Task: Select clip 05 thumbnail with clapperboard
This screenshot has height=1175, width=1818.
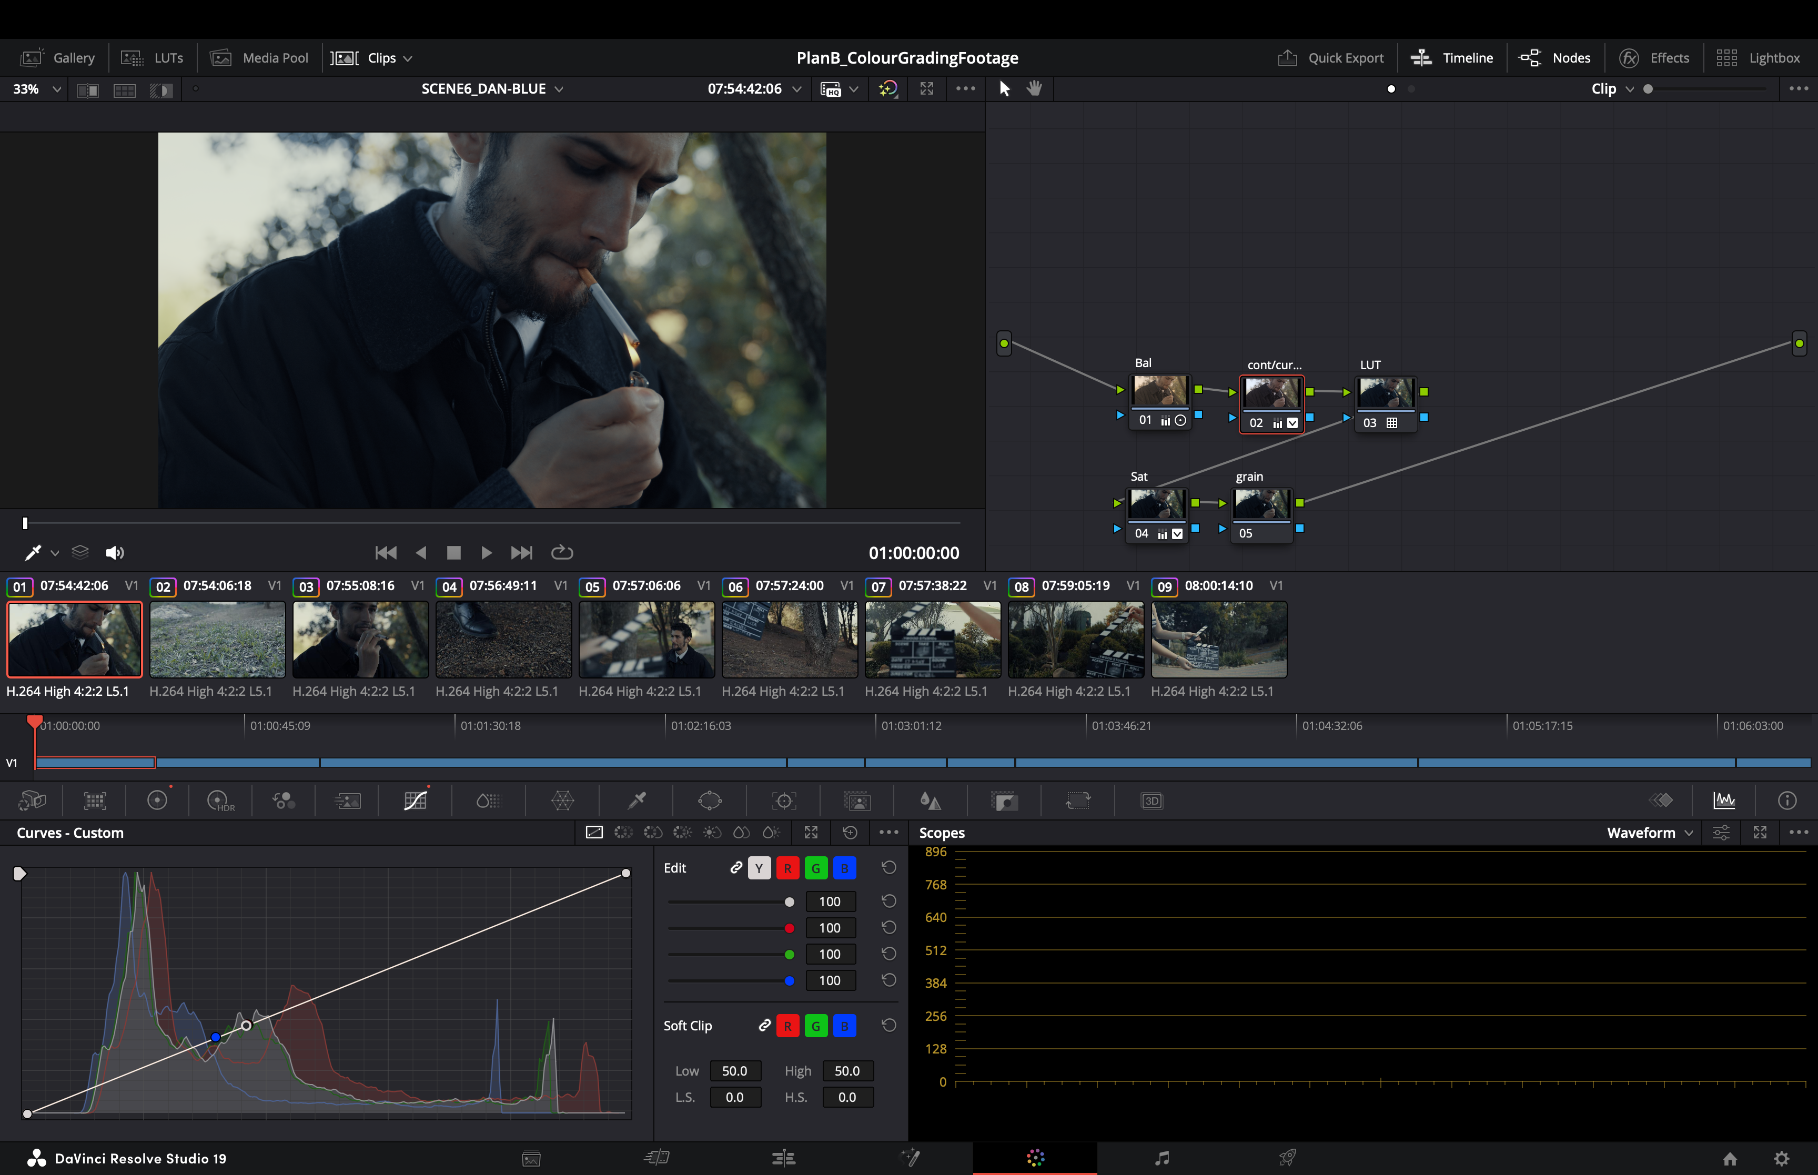Action: pos(646,640)
